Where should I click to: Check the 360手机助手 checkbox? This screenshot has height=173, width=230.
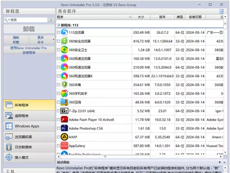pos(58,93)
